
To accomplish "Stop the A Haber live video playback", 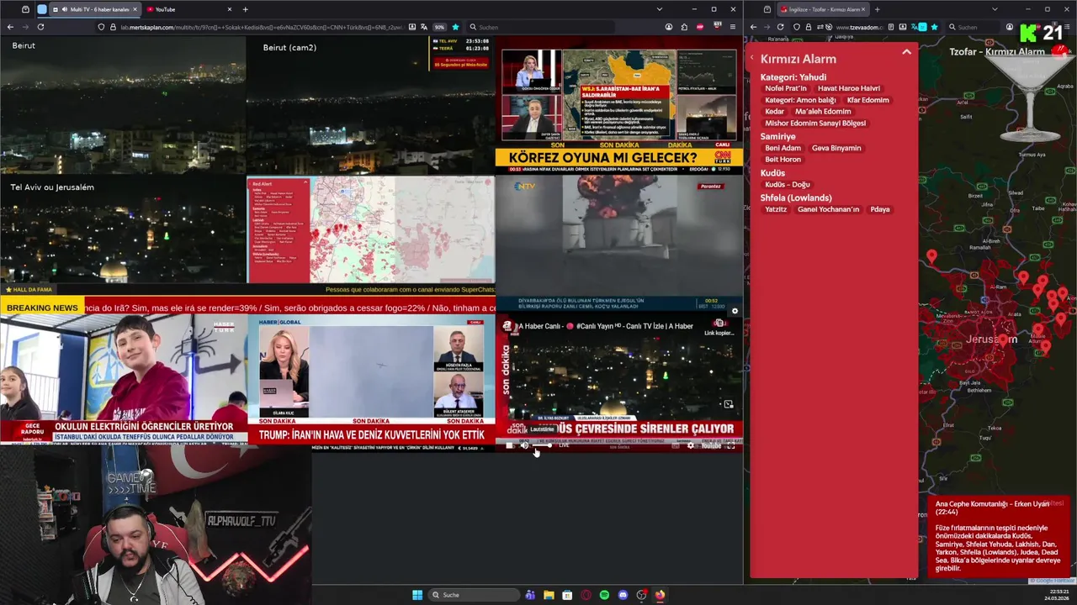I will point(510,445).
